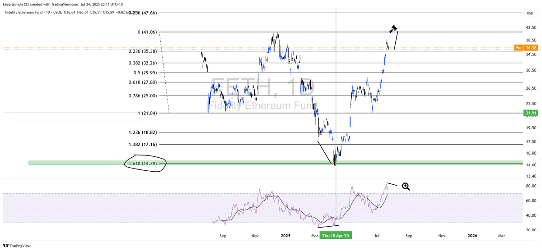
Task: Click 30.50 on the price axis
Action: [x=531, y=70]
